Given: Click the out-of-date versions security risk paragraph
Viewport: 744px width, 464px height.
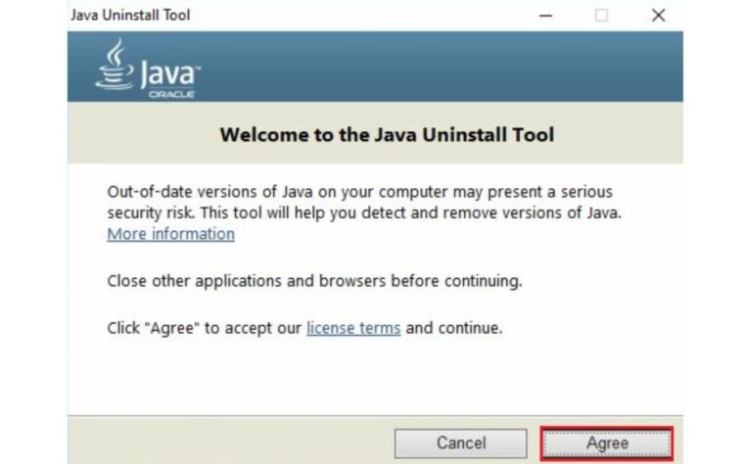Looking at the screenshot, I should pos(362,202).
